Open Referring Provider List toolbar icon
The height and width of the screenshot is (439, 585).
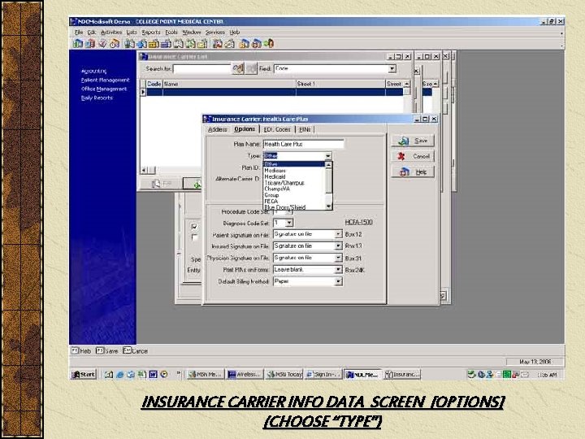pos(190,44)
